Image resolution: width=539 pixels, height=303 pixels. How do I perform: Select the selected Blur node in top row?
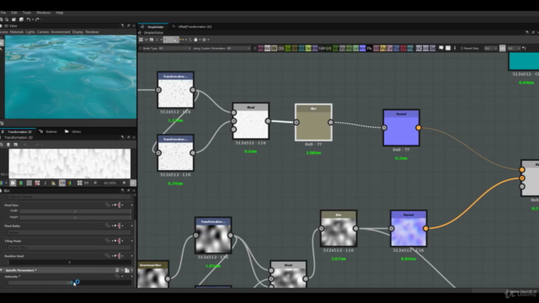313,122
